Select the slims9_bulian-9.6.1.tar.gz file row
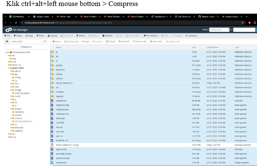This screenshot has height=166, width=257. point(153,145)
